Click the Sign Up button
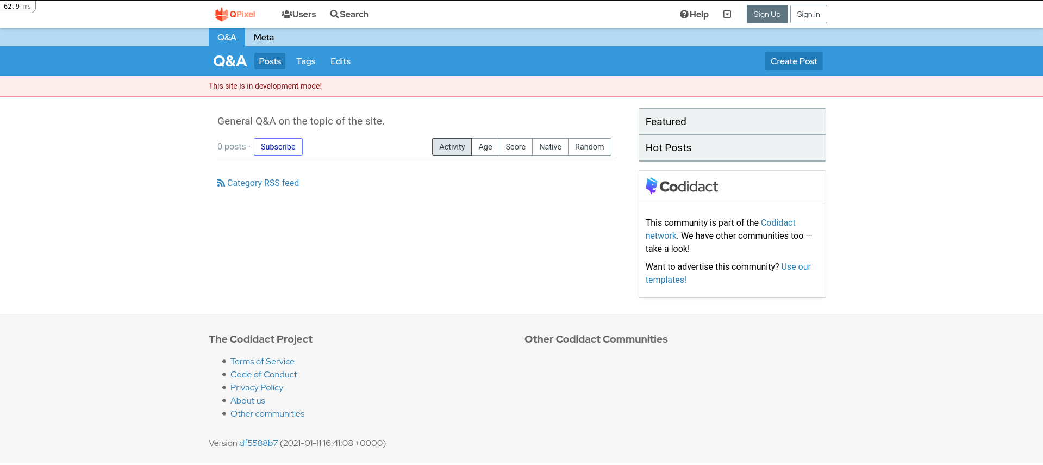The image size is (1043, 465). 767,14
